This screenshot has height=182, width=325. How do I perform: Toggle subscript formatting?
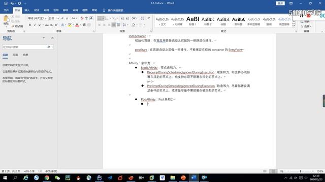click(x=52, y=25)
